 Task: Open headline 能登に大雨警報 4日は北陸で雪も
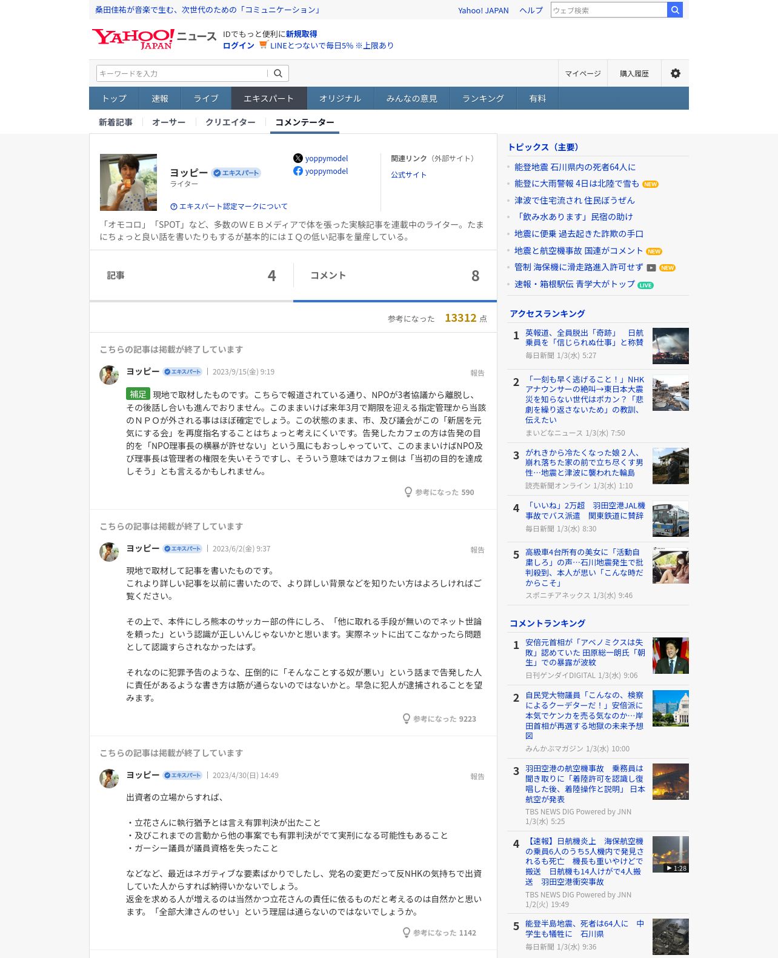[577, 184]
